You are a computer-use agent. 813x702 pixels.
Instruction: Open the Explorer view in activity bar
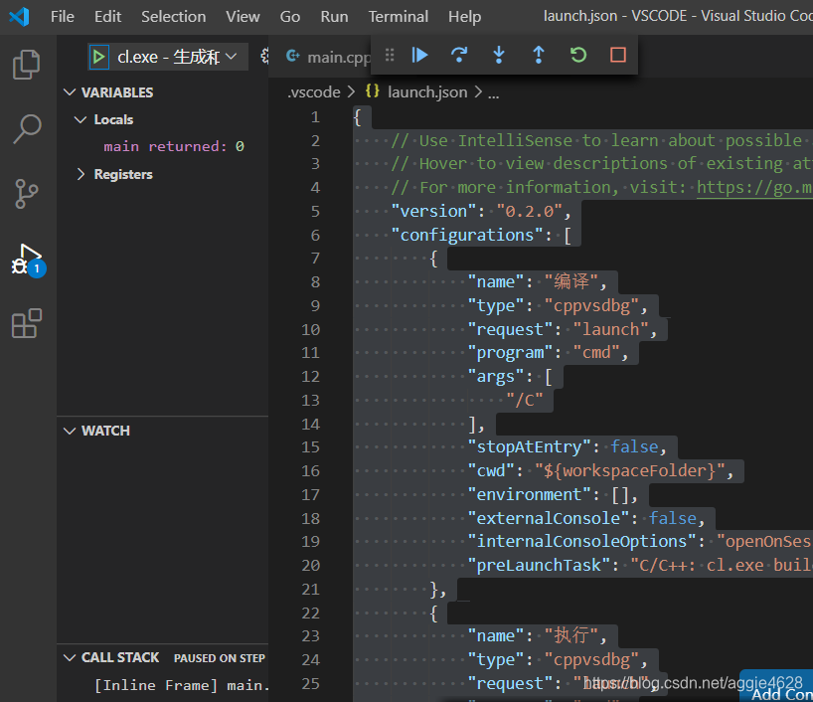pos(27,65)
